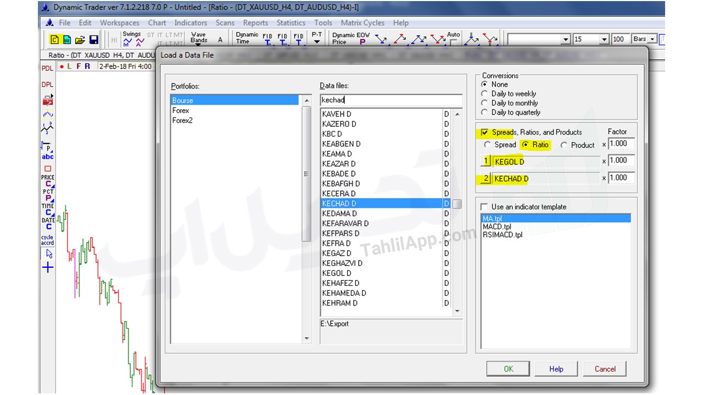Select the abc text tool
Screen dimensions: 703x395
point(48,157)
